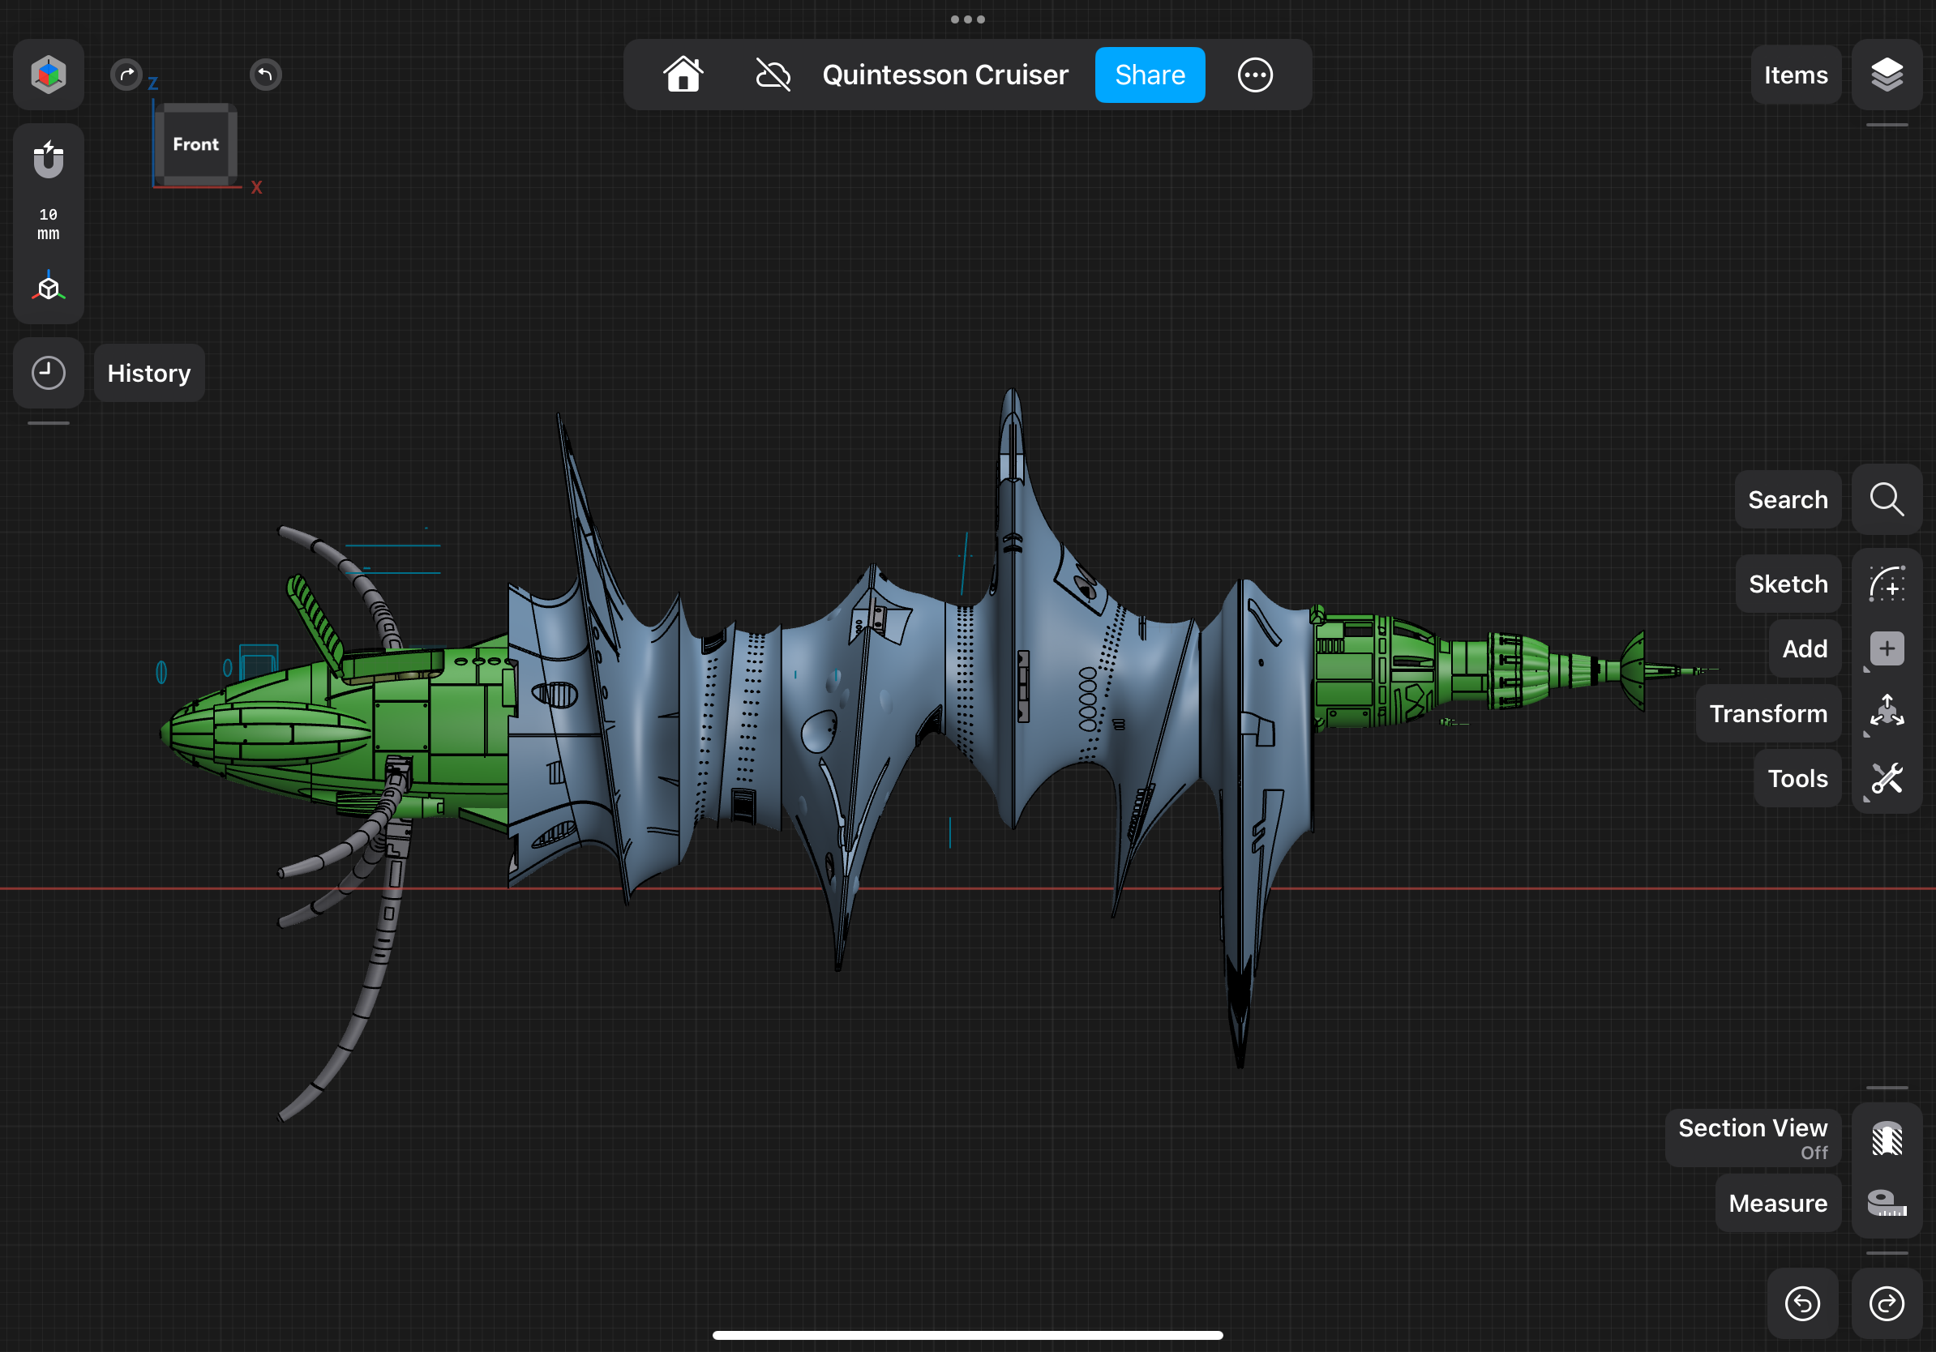Toggle the snapping magnet icon
The image size is (1936, 1352).
pyautogui.click(x=48, y=160)
